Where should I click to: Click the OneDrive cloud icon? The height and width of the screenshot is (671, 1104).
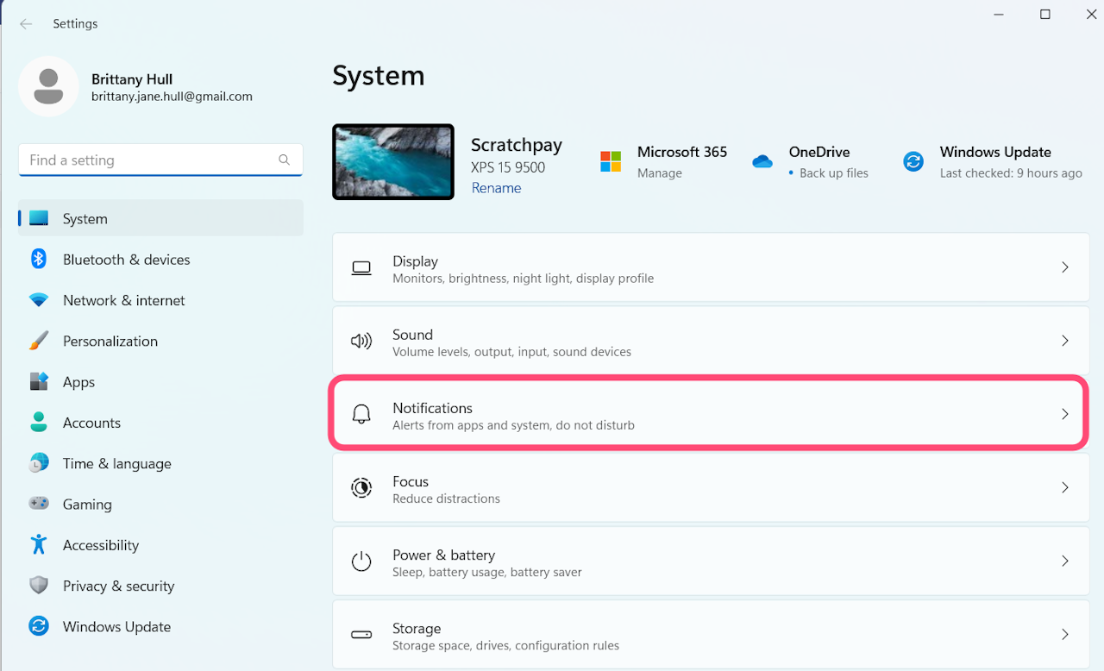click(762, 161)
